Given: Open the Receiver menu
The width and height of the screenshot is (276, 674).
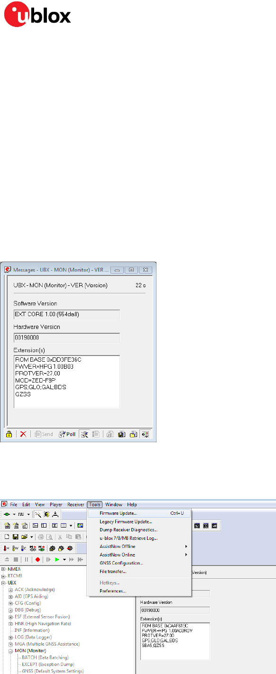Looking at the screenshot, I should [75, 504].
